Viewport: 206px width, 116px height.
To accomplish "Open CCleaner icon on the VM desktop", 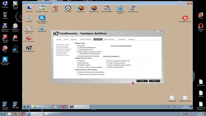I will point(55,9).
